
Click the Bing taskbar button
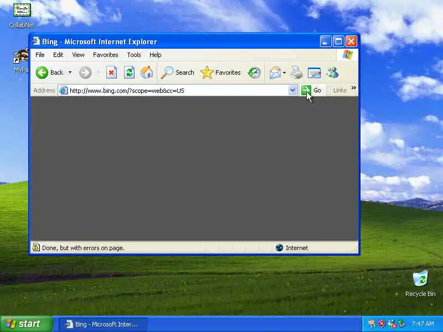tap(102, 324)
